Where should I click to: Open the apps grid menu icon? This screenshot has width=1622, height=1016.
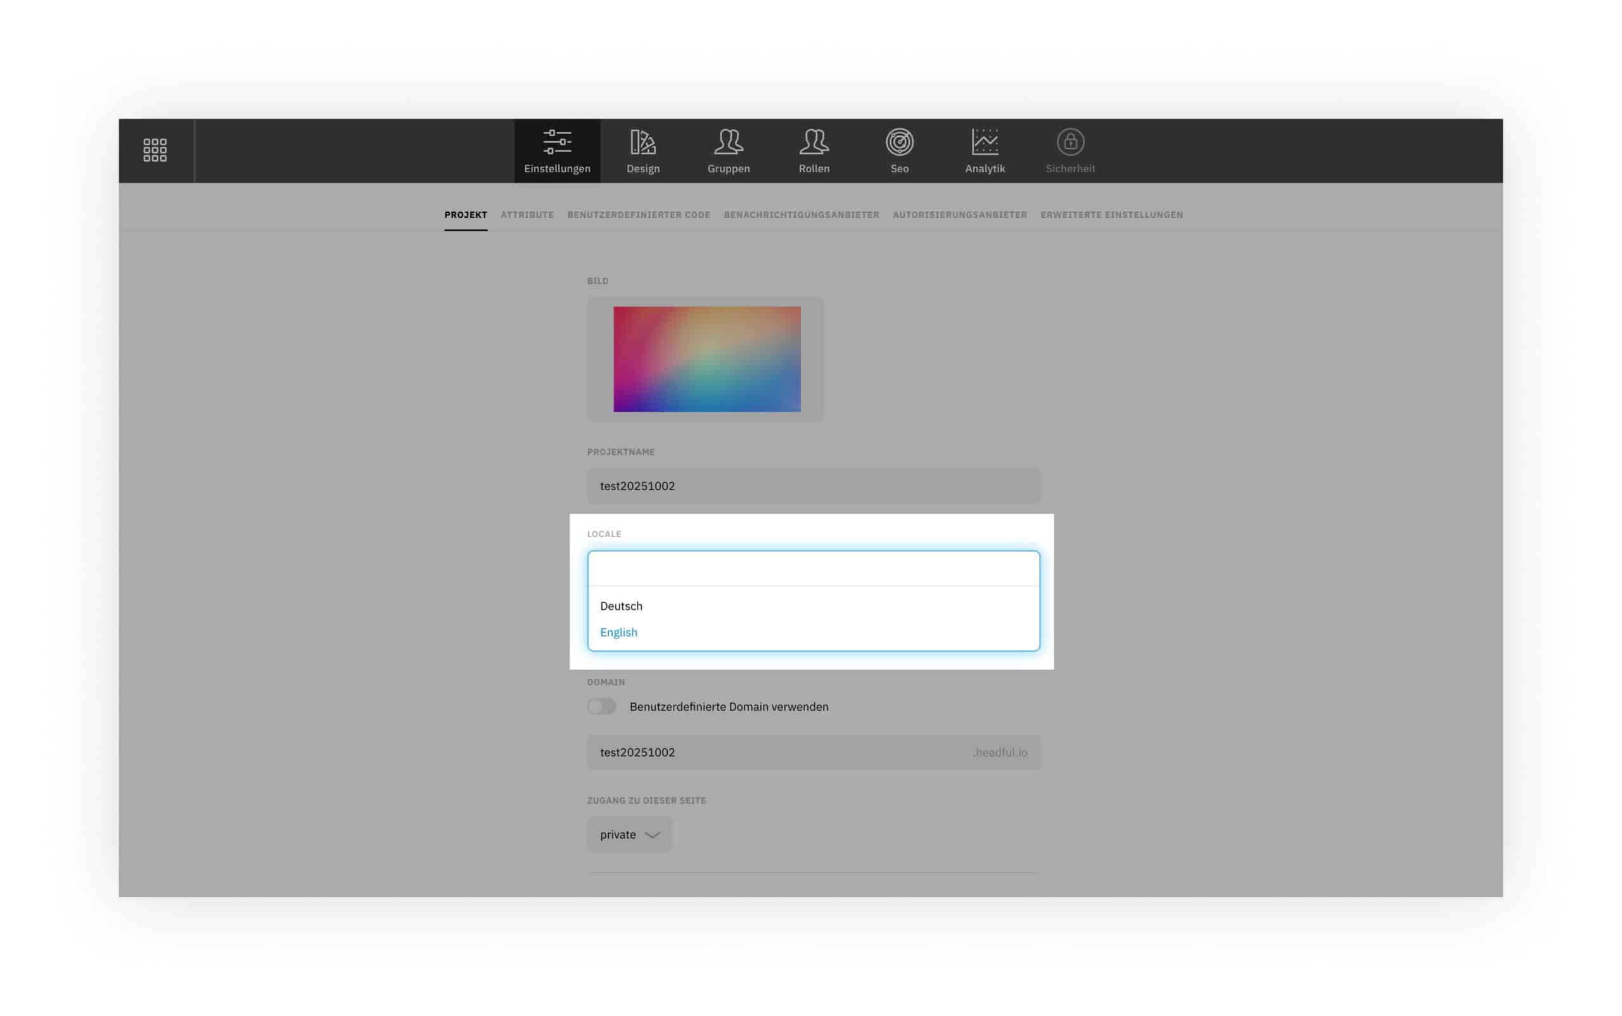155,150
